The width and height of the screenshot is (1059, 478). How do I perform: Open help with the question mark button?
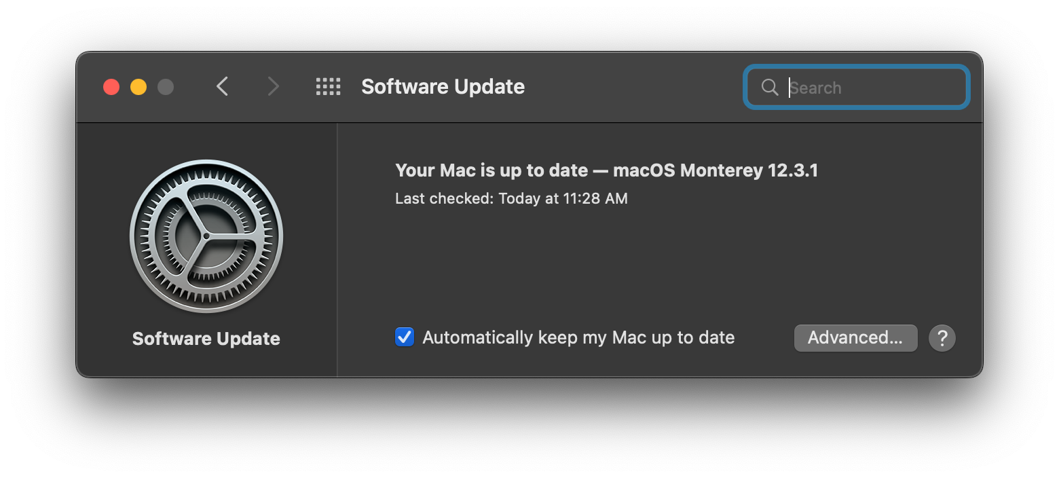[942, 337]
